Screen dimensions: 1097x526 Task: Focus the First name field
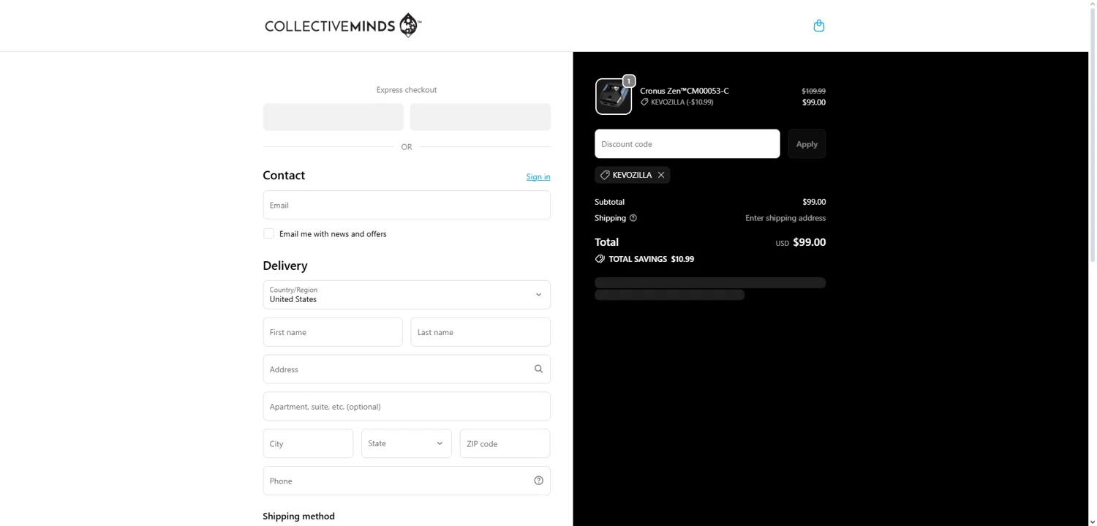(x=333, y=332)
